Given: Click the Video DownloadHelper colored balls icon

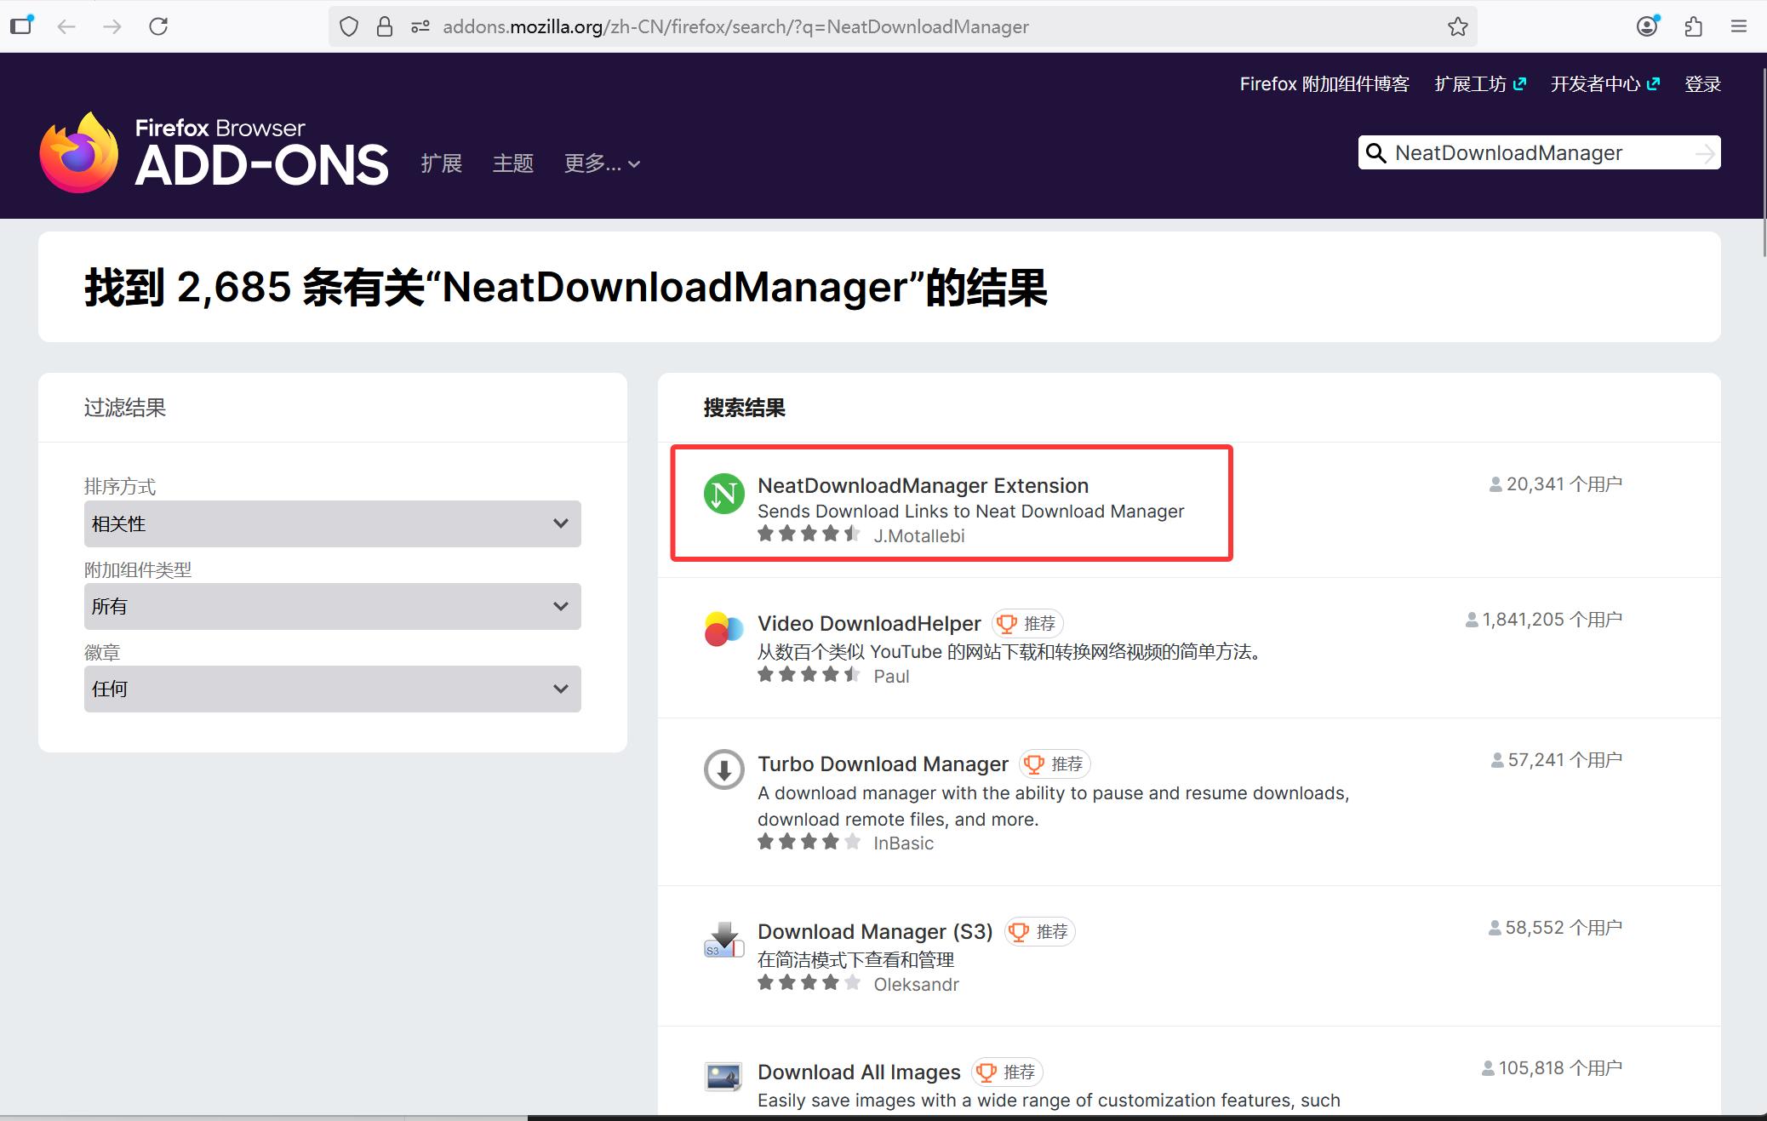Looking at the screenshot, I should (724, 629).
